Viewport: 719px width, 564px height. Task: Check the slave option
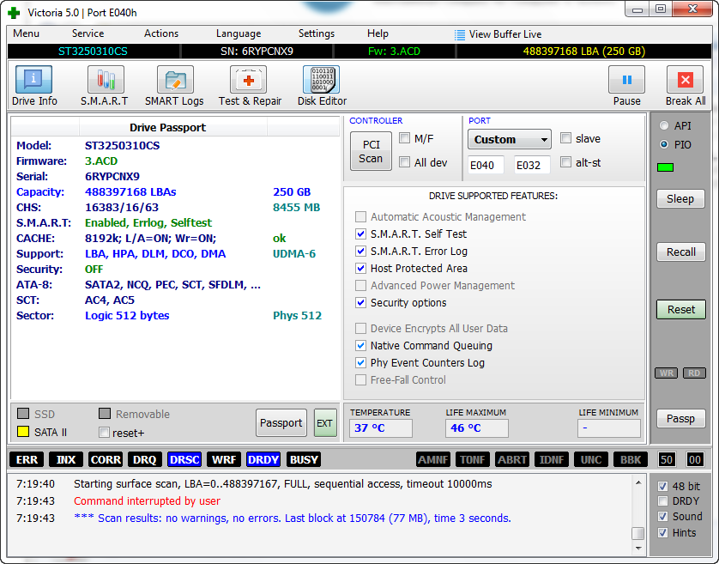tap(565, 138)
